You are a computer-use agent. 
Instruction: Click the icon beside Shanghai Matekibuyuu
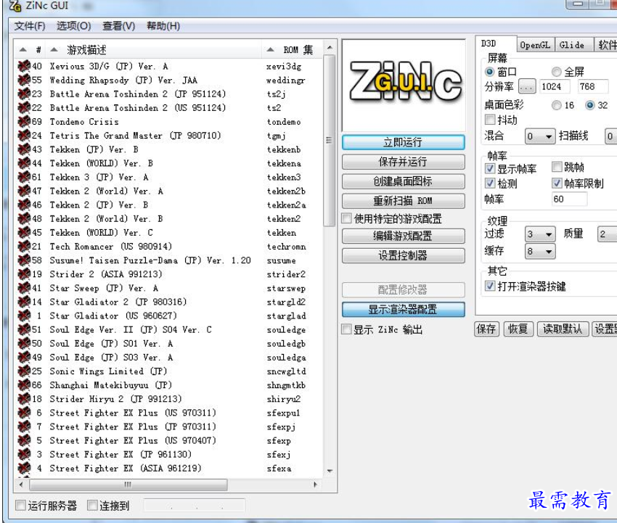click(24, 385)
